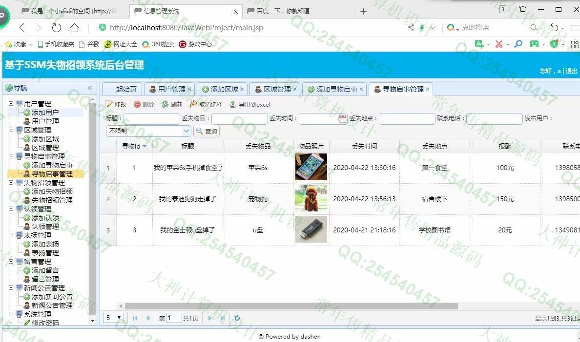Collapse 新闻公告管理 tree node

11,287
